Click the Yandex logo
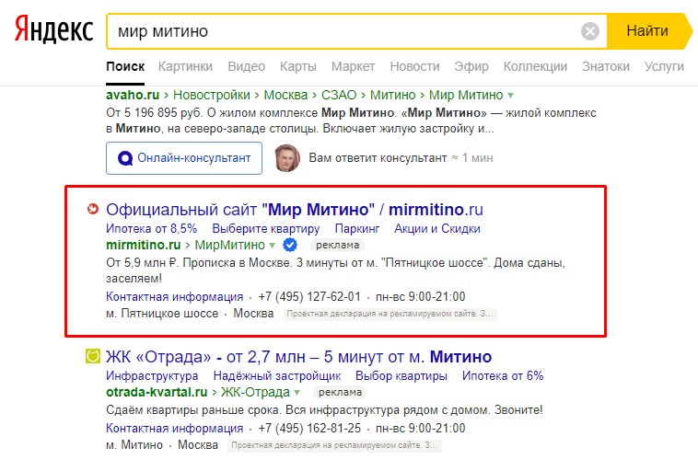Viewport: 698px width, 471px height. tap(52, 31)
